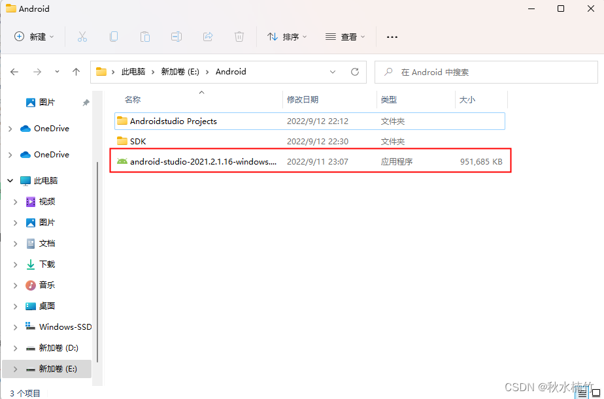Screen dimensions: 604x399
Task: Select the Androidstudio Projects folder name
Action: point(173,121)
